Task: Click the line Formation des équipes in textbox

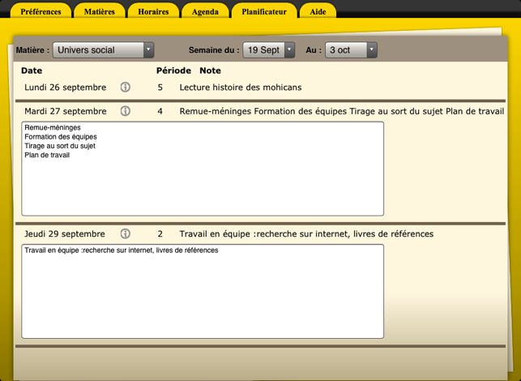Action: coord(61,137)
